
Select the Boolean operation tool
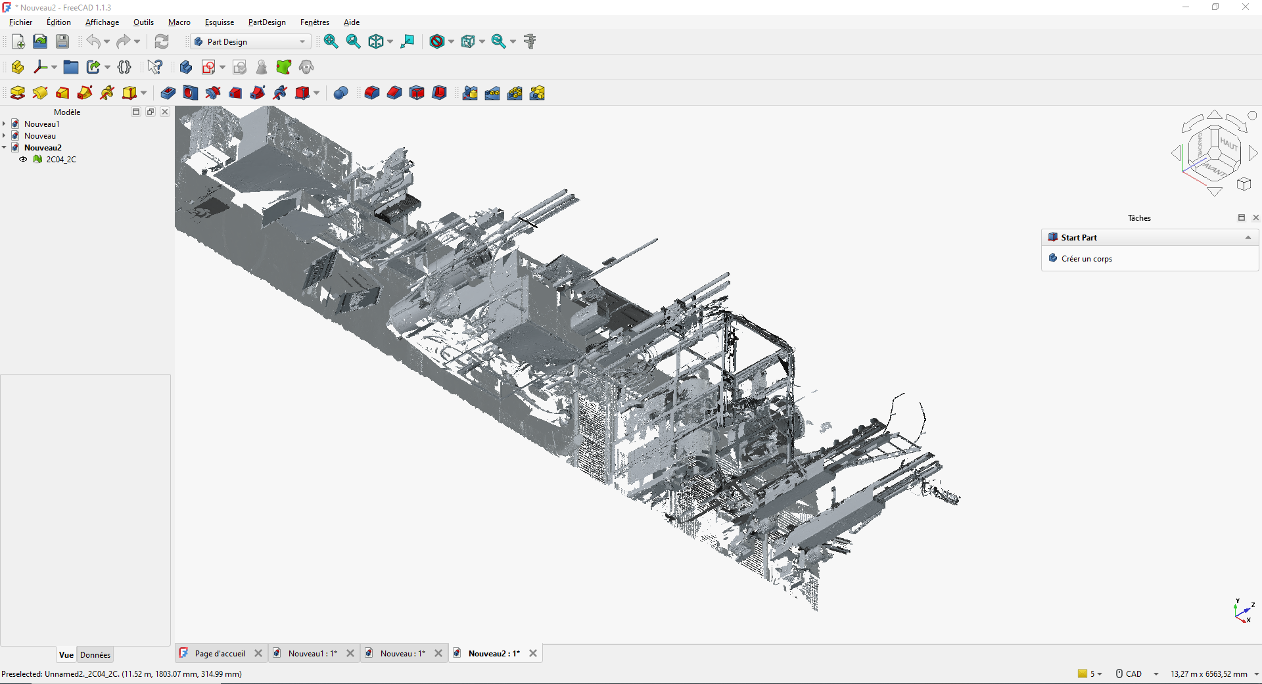pyautogui.click(x=340, y=93)
